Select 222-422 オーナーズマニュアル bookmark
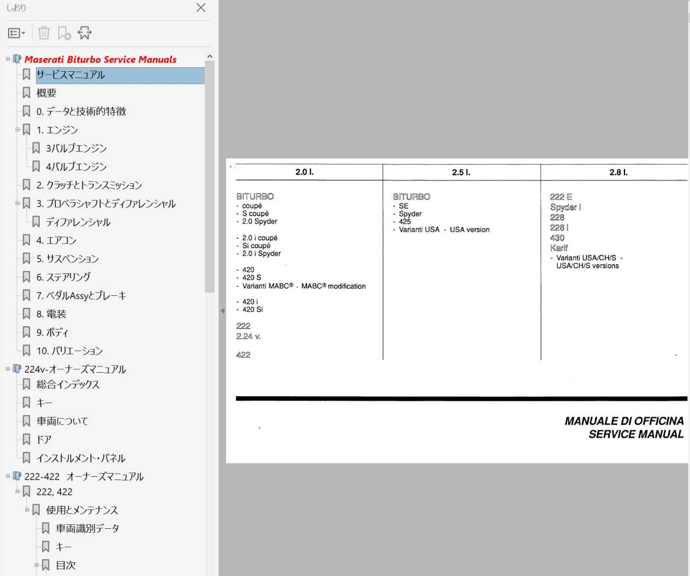The height and width of the screenshot is (576, 690). 84,476
